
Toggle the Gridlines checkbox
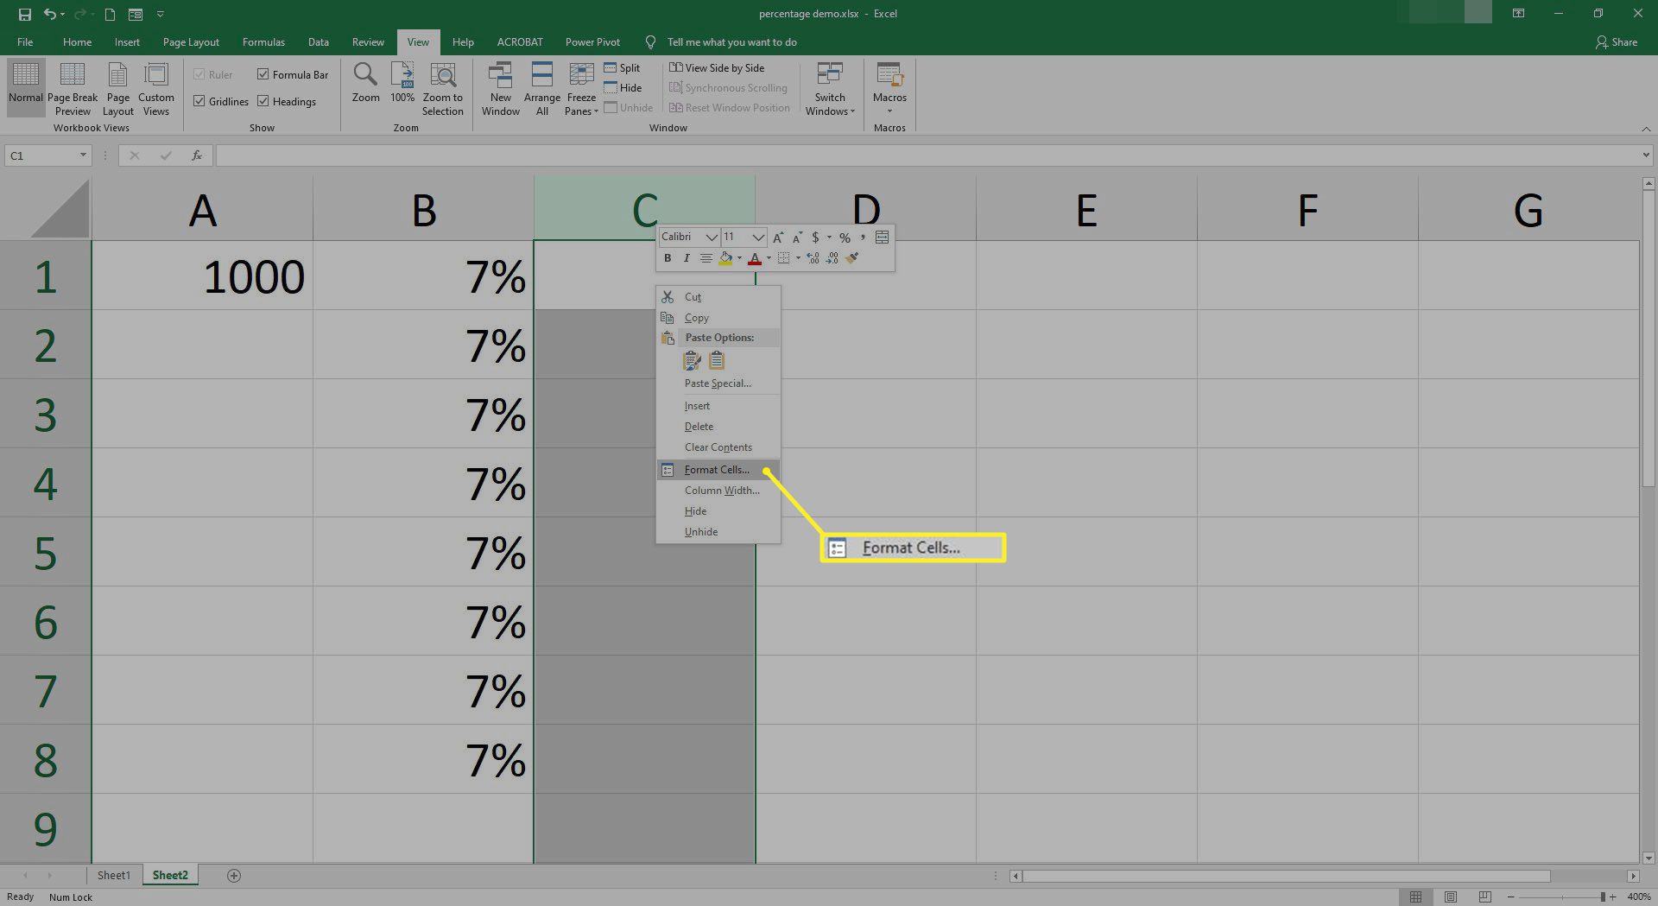(199, 101)
